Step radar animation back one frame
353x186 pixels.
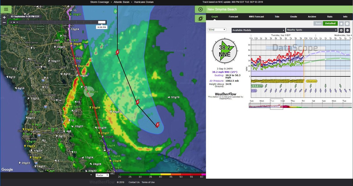tap(11, 22)
